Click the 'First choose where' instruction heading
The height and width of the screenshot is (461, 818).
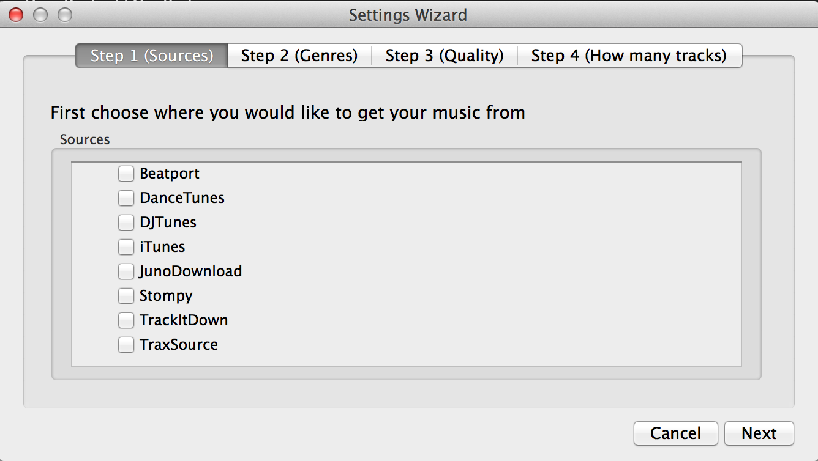(288, 112)
